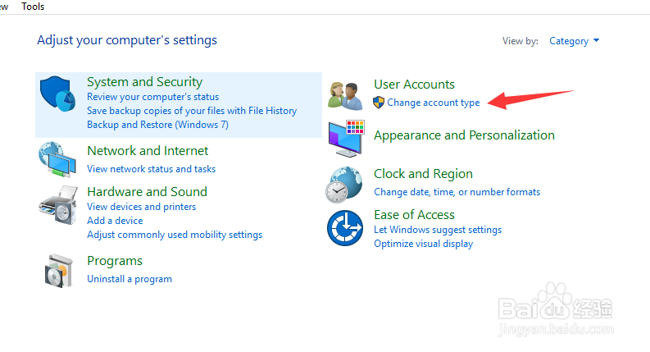Image resolution: width=650 pixels, height=352 pixels.
Task: Open the Hardware and Sound heading
Action: point(147,192)
